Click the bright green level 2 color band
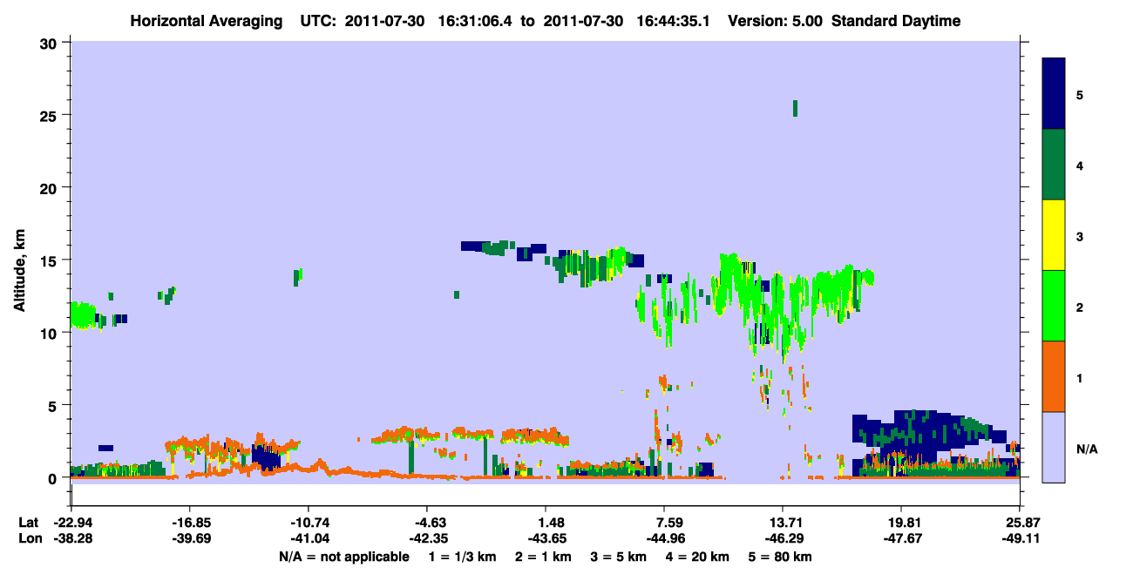 pyautogui.click(x=1054, y=306)
